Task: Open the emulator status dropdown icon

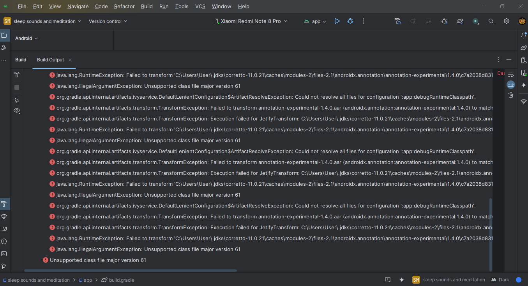Action: coord(475,21)
